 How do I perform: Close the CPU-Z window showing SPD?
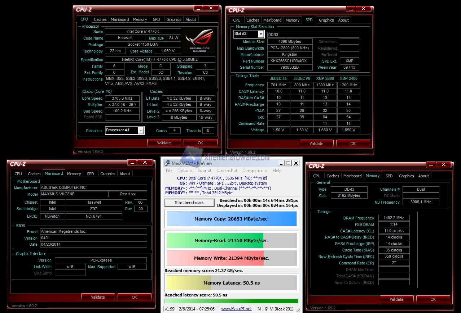point(363,9)
